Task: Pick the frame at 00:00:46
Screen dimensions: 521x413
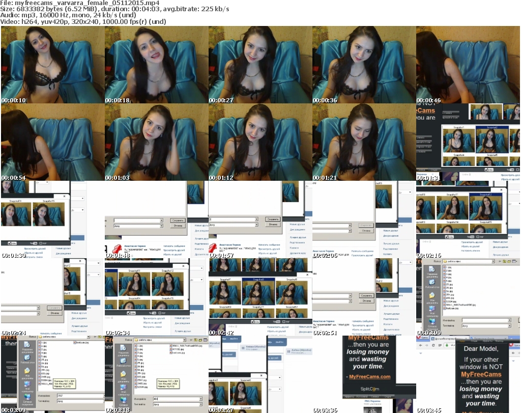Action: [468, 65]
